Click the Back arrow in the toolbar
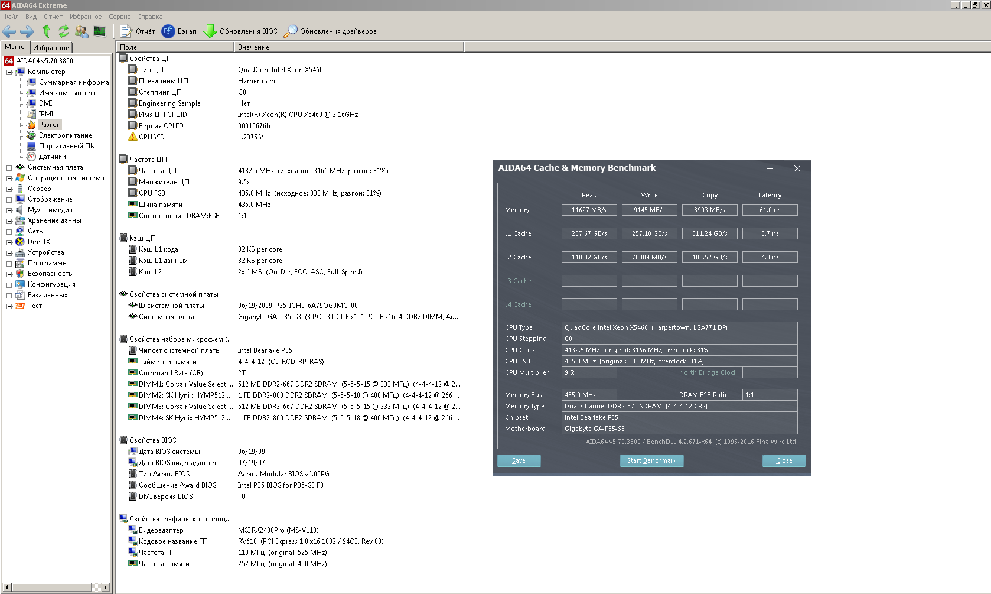Screen dimensions: 991x594 [9, 31]
